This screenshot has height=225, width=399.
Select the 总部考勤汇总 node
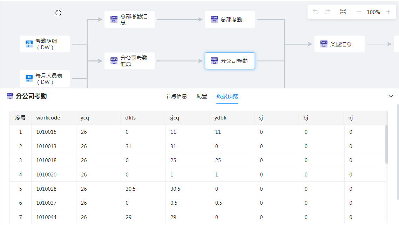tap(129, 20)
